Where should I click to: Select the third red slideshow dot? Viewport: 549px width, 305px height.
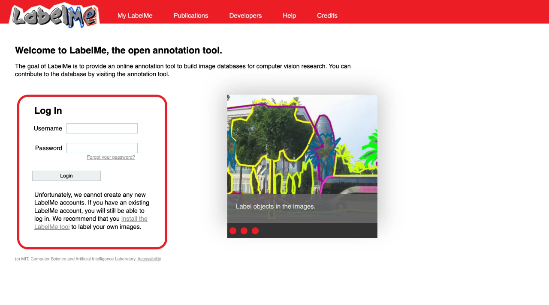tap(255, 231)
